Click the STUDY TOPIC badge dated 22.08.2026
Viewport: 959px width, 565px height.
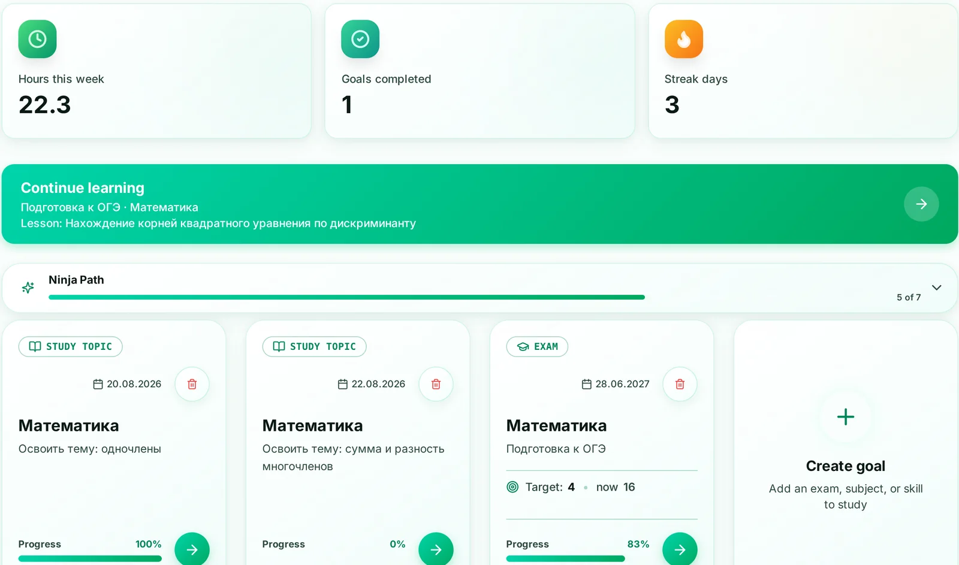tap(315, 346)
